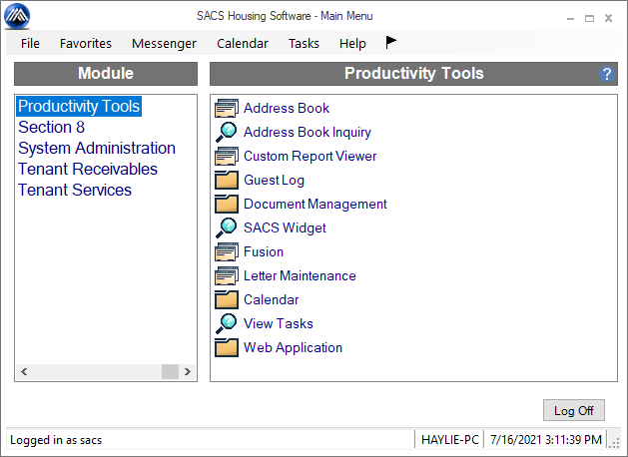Click the Fusion window icon
Screen dimensions: 628x457
click(227, 251)
